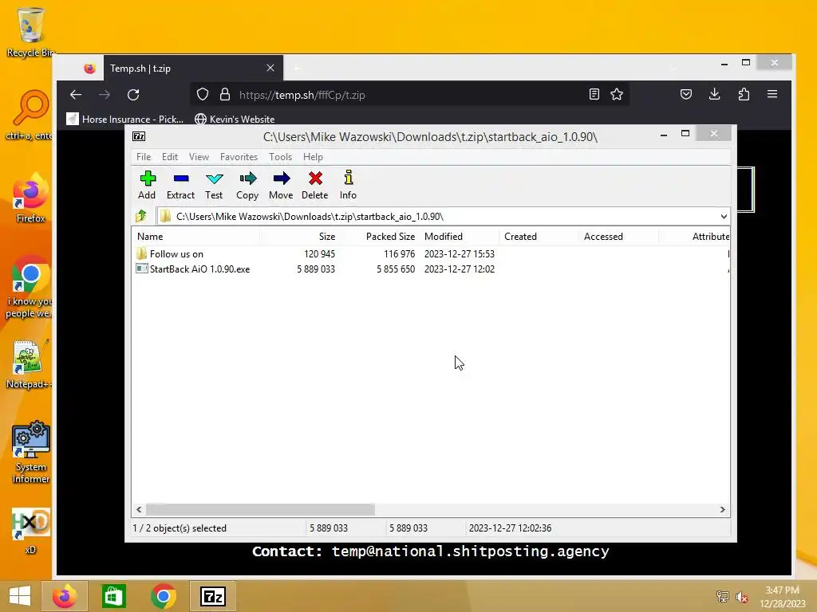Select the Copy toolbar icon

(x=247, y=185)
